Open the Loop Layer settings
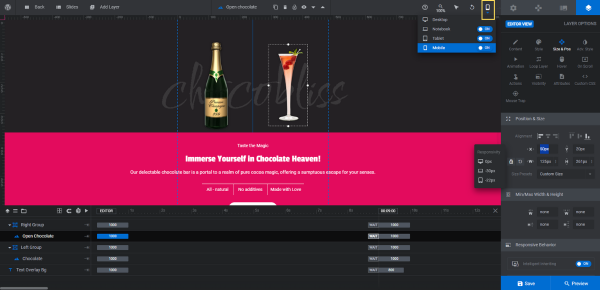This screenshot has width=600, height=290. 538,62
